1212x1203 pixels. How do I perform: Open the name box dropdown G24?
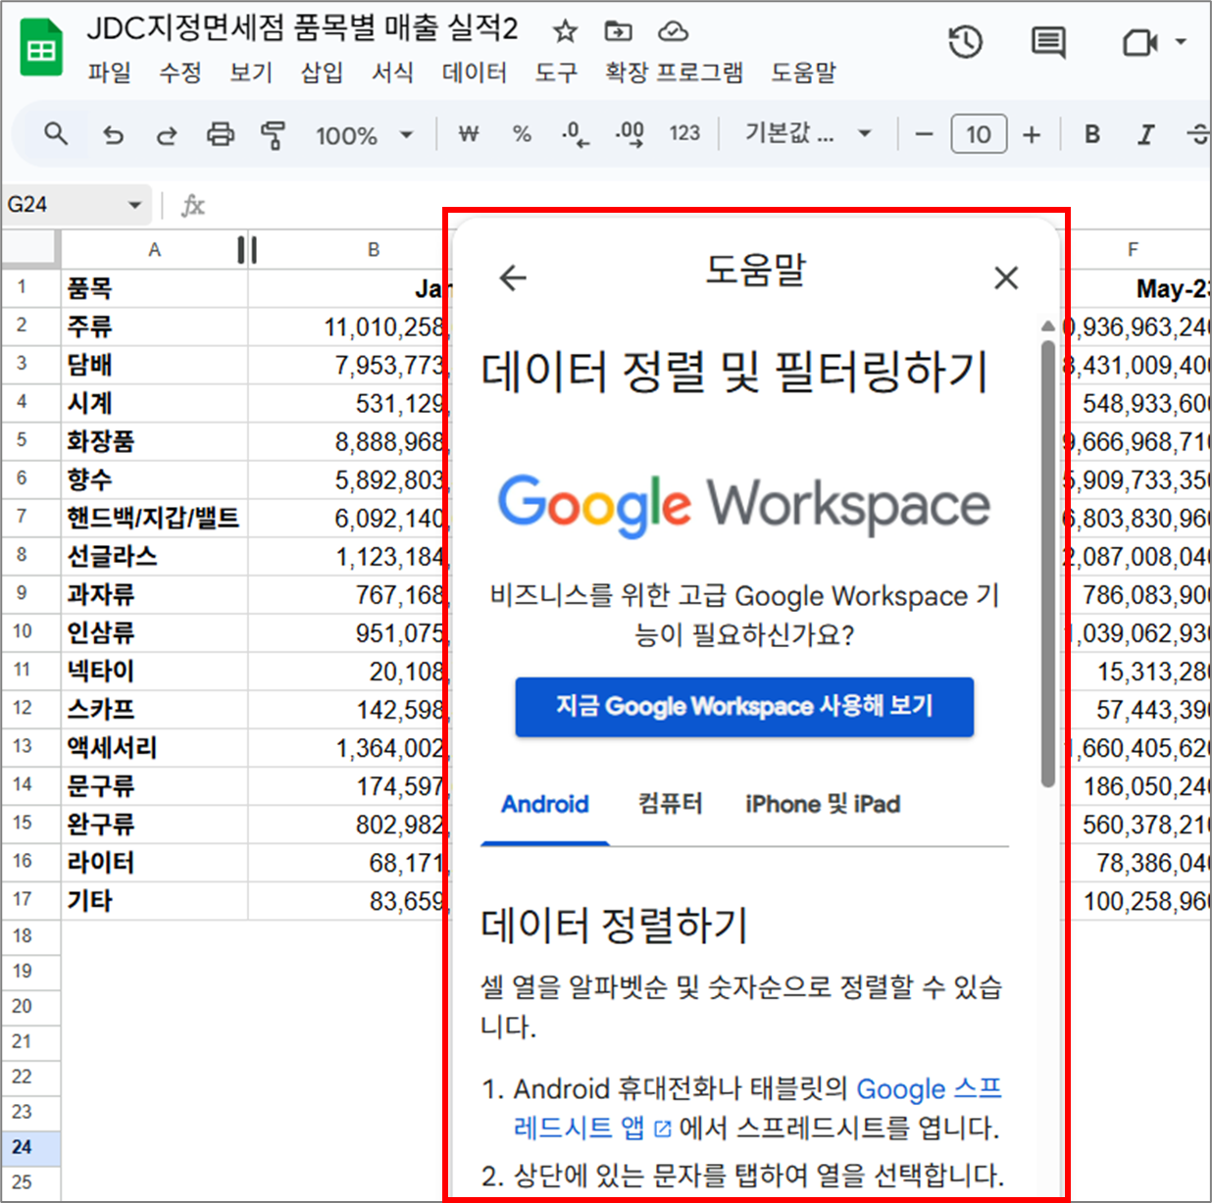[x=134, y=205]
